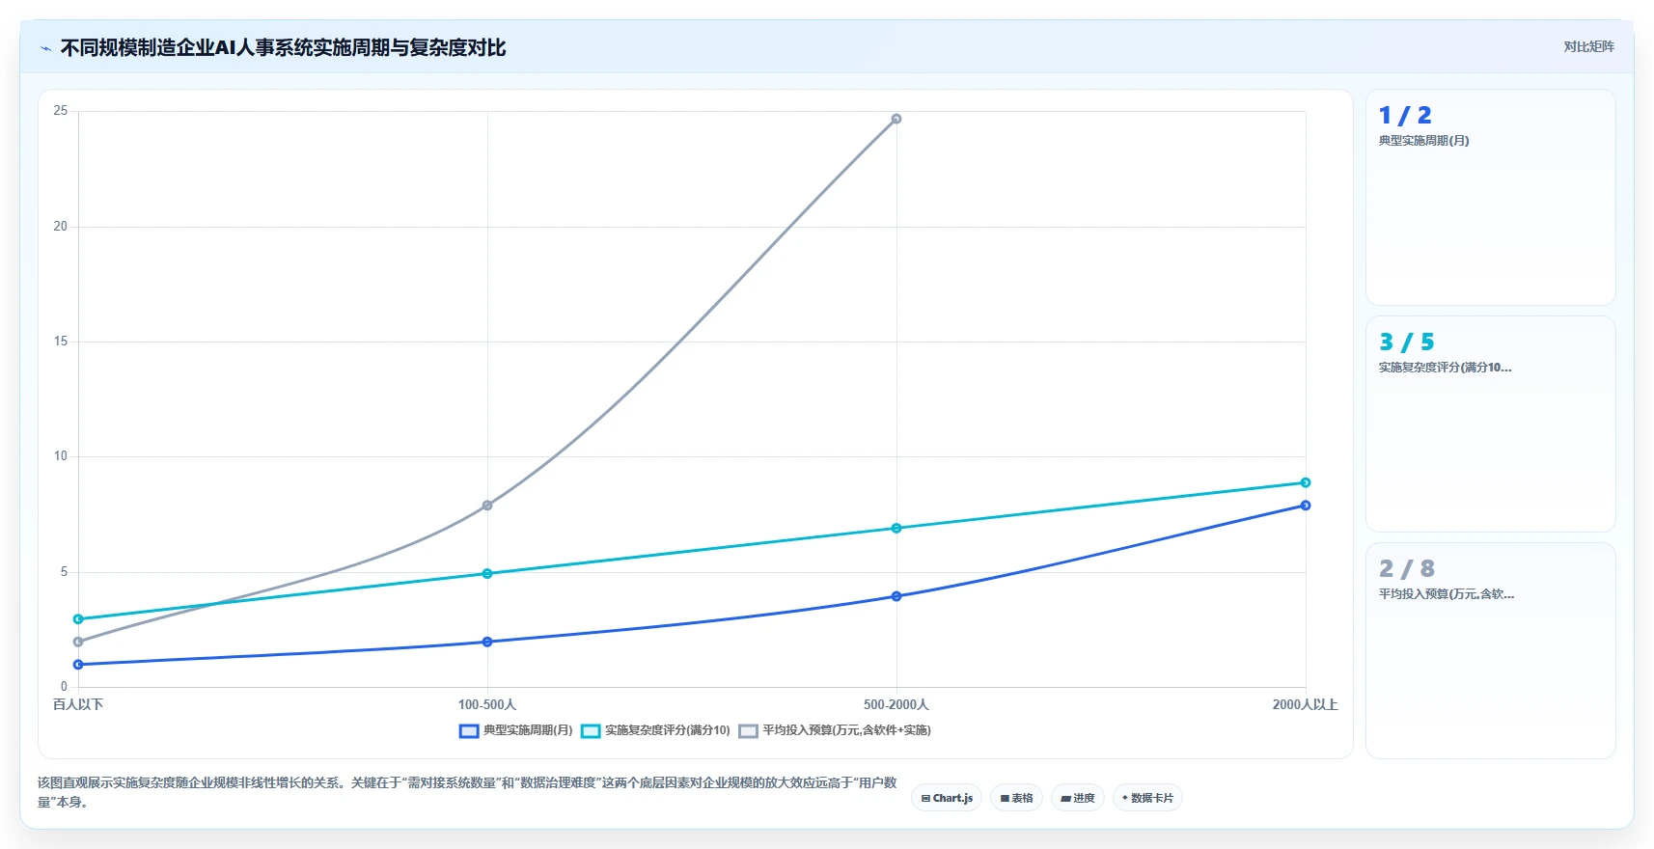The image size is (1654, 849).
Task: Click the 百人以下 x-axis label
Action: click(x=78, y=704)
